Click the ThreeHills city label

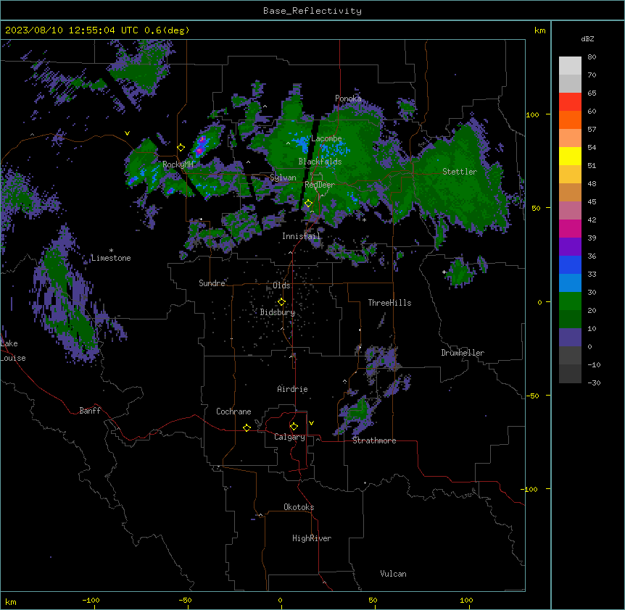coord(389,303)
